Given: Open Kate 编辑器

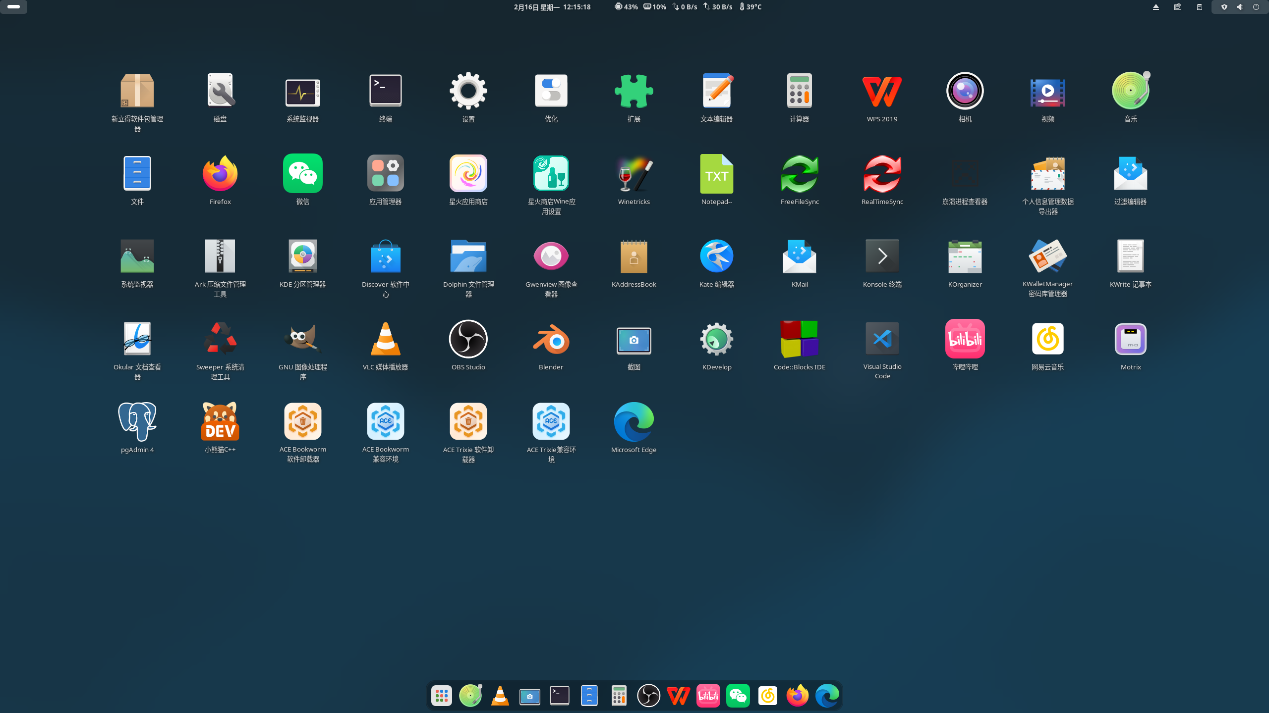Looking at the screenshot, I should pos(717,256).
